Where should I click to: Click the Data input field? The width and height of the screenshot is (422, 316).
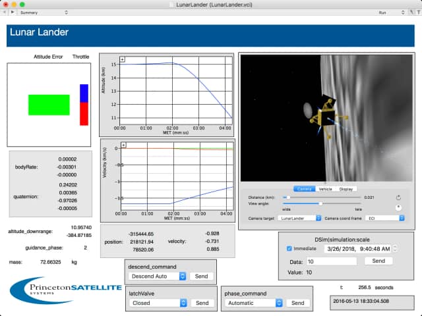pyautogui.click(x=331, y=261)
